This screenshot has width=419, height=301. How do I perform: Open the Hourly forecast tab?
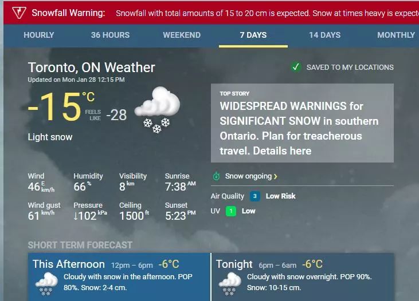click(x=39, y=35)
